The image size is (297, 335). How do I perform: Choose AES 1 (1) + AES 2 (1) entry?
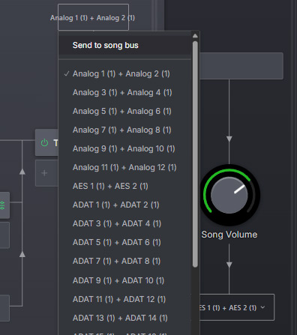[124, 186]
